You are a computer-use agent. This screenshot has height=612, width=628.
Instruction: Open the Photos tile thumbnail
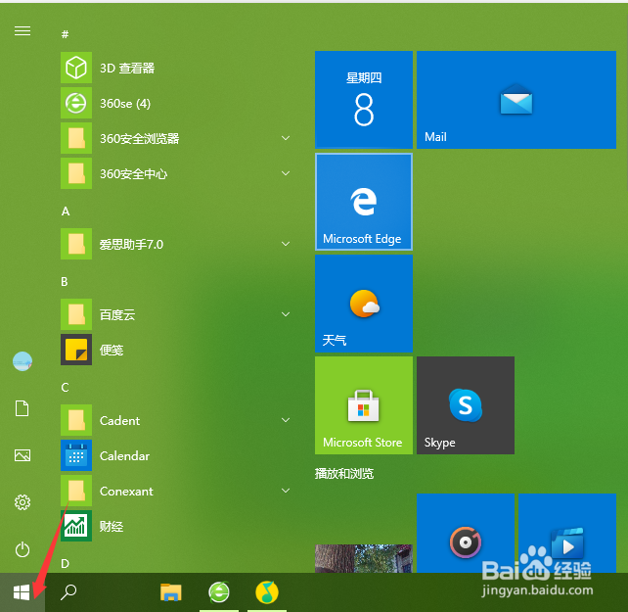(x=364, y=558)
